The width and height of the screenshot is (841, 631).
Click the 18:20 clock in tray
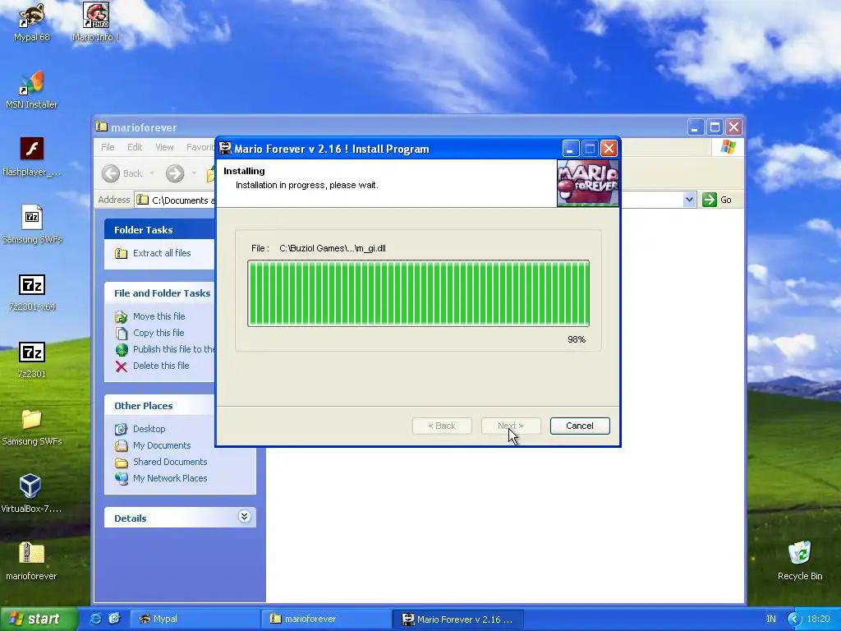coord(819,619)
